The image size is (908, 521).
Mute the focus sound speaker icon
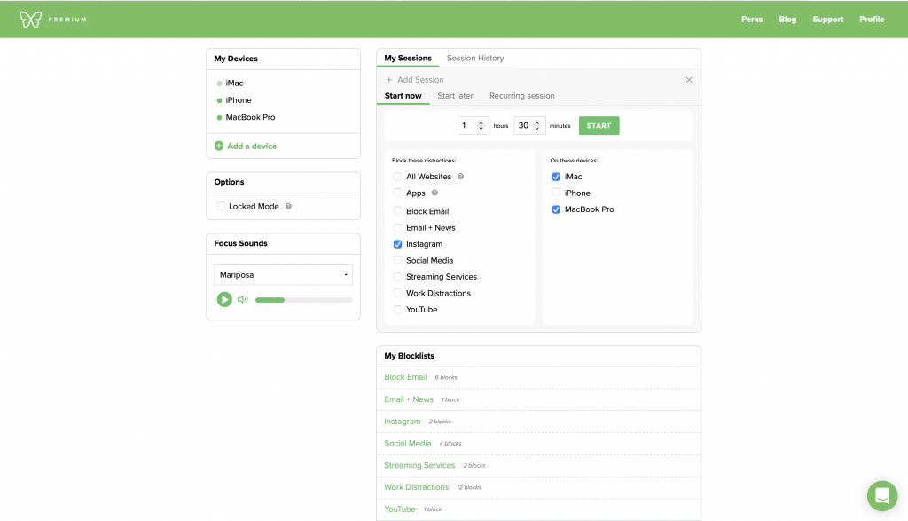(242, 300)
